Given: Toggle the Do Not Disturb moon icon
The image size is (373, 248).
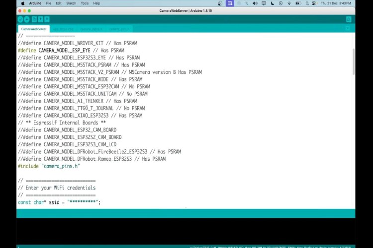Looking at the screenshot, I should 273,3.
